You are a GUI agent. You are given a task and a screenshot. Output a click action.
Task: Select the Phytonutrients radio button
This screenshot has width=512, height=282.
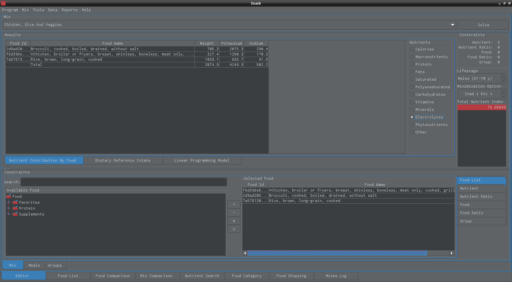tap(412, 125)
